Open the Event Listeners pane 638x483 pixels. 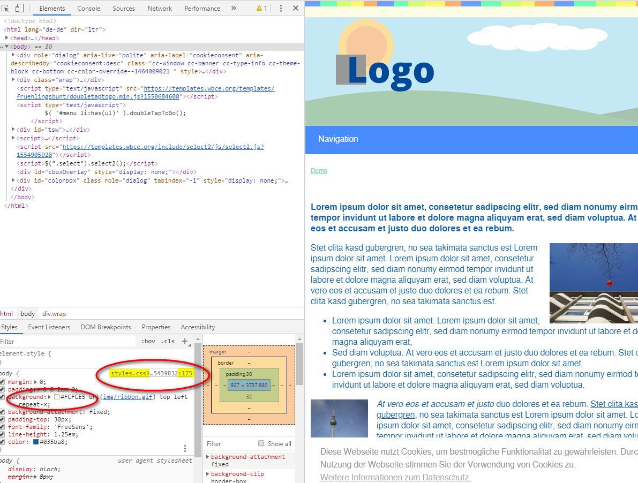pyautogui.click(x=49, y=327)
